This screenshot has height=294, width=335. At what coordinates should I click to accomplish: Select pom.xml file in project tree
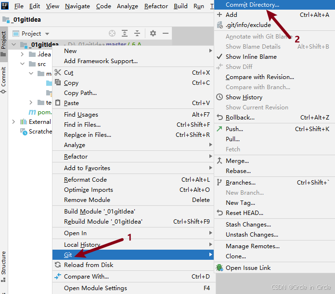(44, 112)
